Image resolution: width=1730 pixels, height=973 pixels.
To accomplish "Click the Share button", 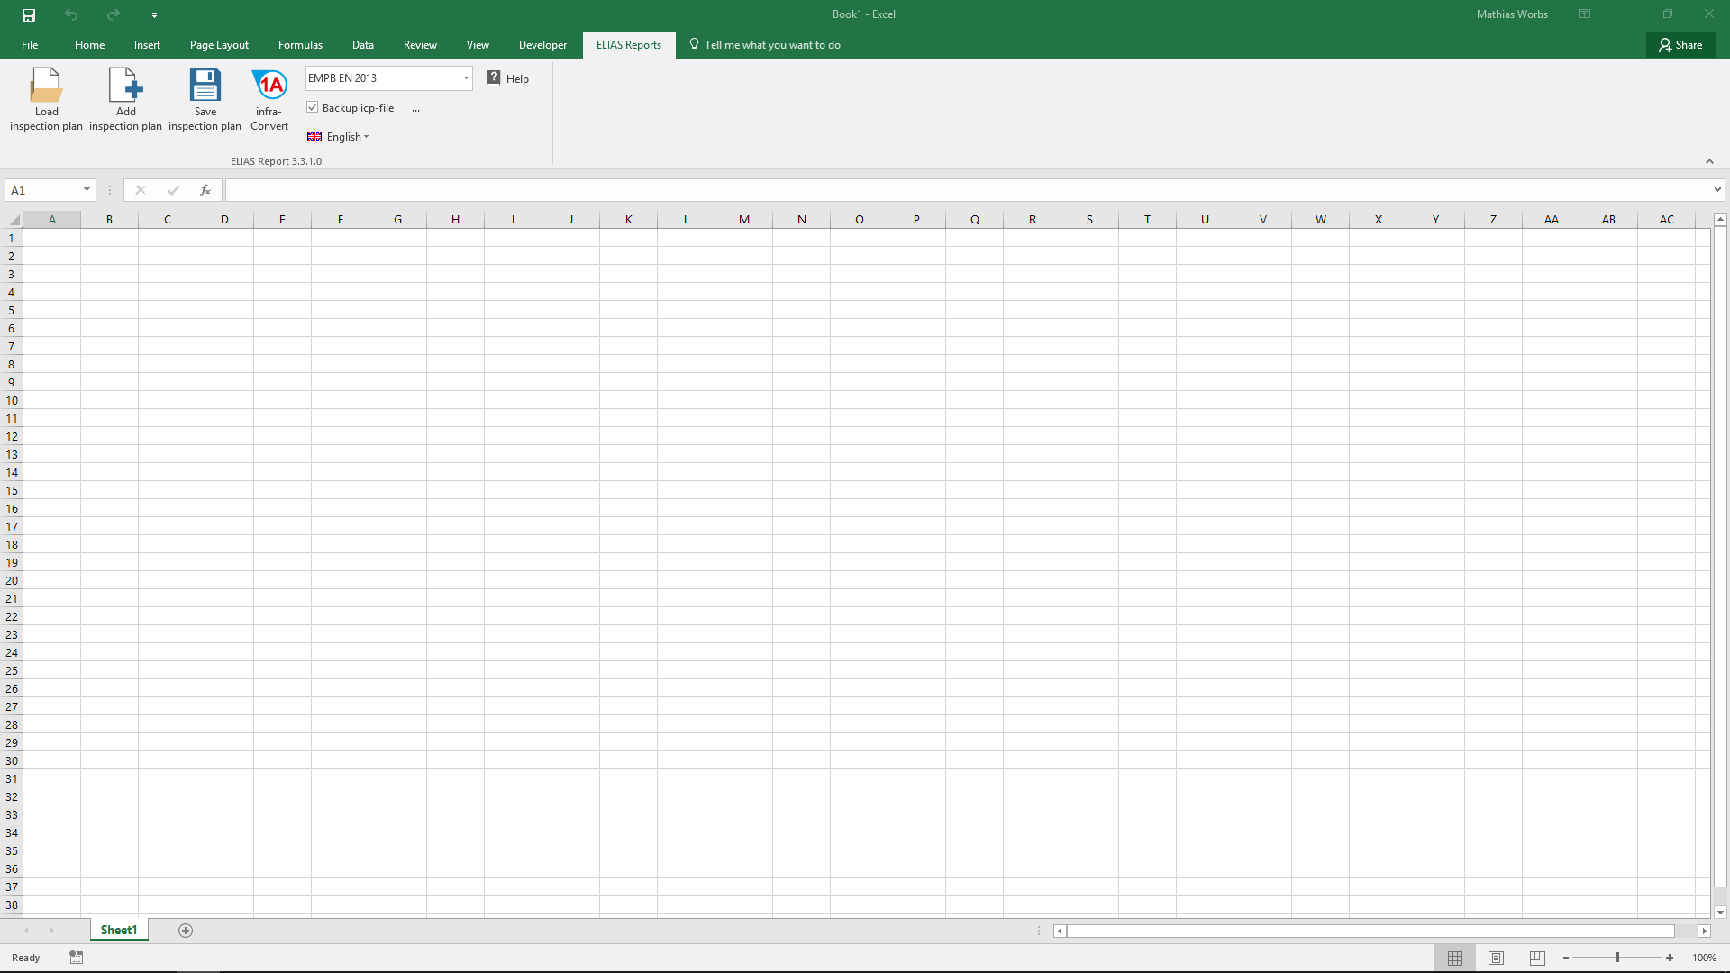I will click(x=1680, y=45).
